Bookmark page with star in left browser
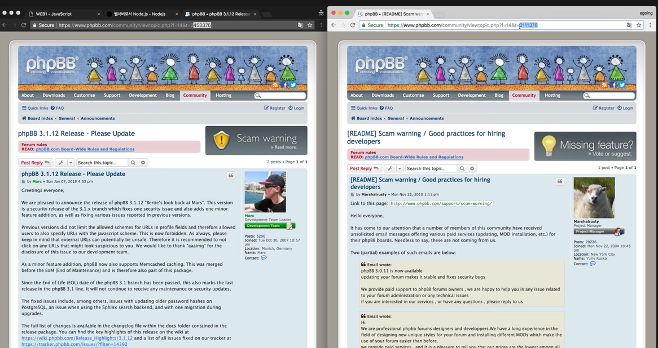The height and width of the screenshot is (348, 658). (x=310, y=25)
